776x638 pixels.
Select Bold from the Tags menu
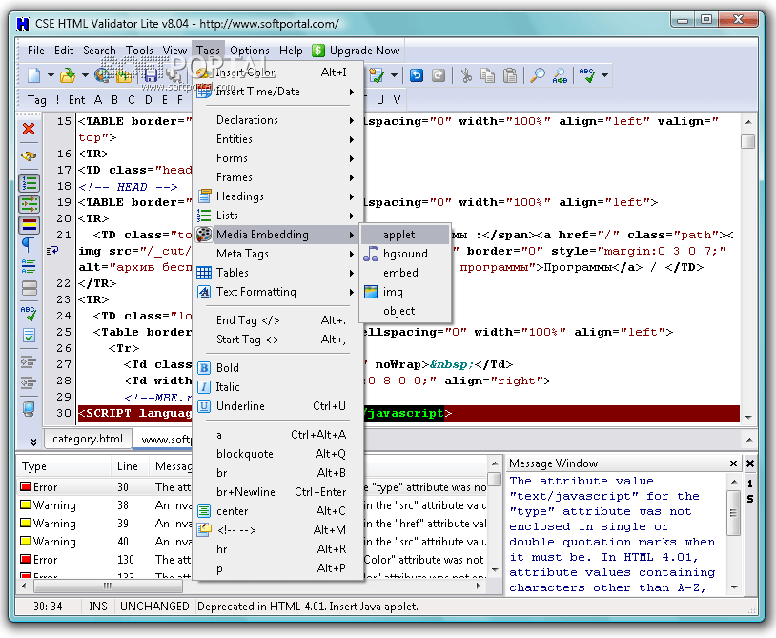[x=277, y=368]
